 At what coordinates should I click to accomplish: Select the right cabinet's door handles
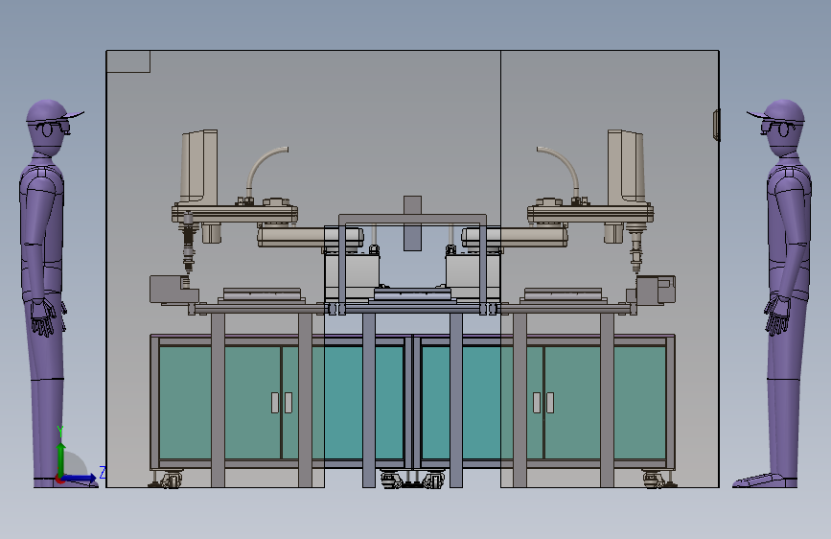(x=543, y=403)
